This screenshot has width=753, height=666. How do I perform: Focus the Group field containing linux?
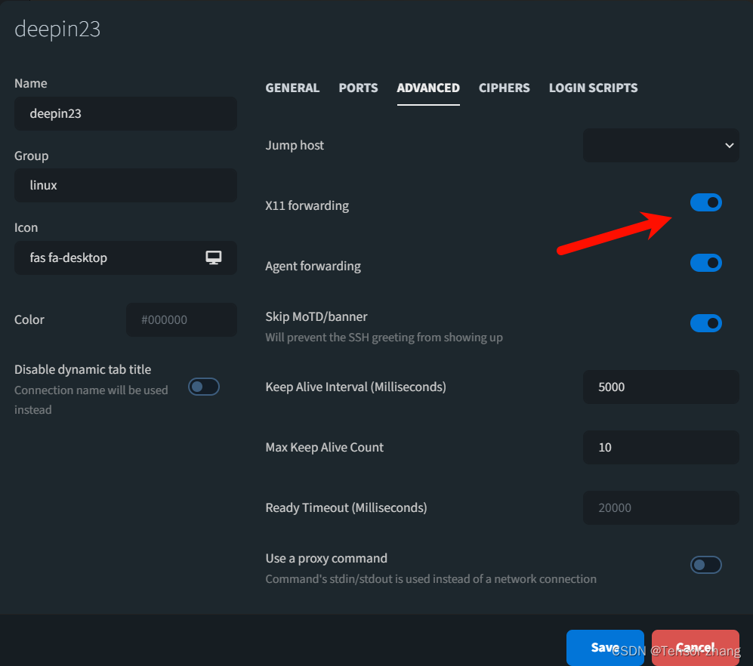125,185
